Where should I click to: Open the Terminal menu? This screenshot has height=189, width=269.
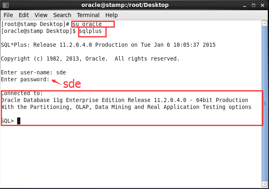click(88, 15)
